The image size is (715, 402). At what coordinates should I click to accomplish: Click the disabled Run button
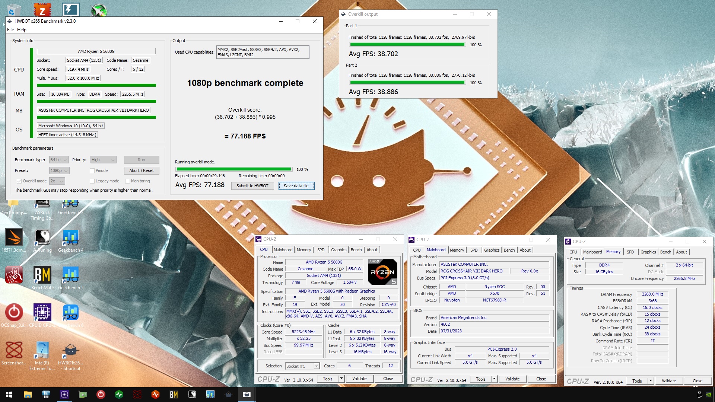[x=142, y=160]
